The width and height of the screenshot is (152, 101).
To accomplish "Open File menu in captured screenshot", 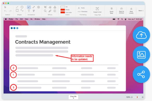I will [x=17, y=19].
